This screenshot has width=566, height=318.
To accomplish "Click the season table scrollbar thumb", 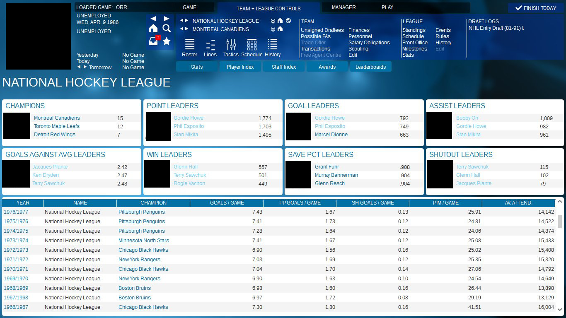I will [559, 222].
